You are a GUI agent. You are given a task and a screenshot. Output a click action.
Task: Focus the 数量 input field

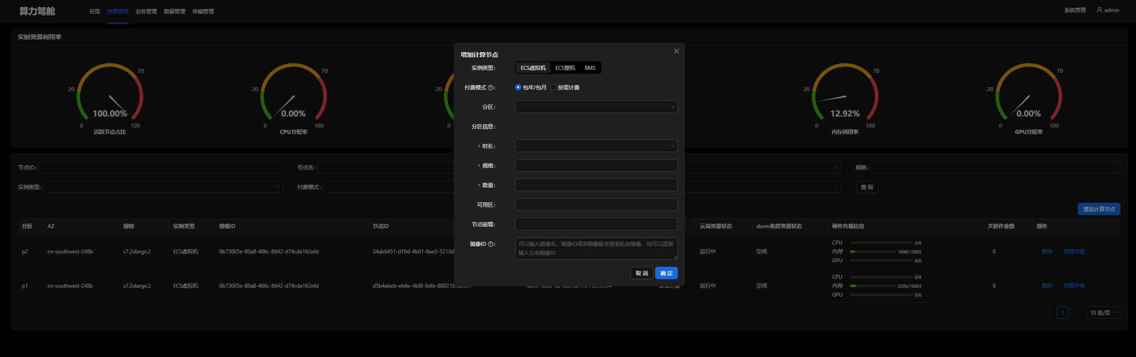(596, 185)
